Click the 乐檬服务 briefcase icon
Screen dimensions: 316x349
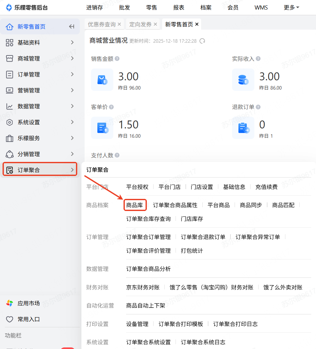pyautogui.click(x=10, y=138)
